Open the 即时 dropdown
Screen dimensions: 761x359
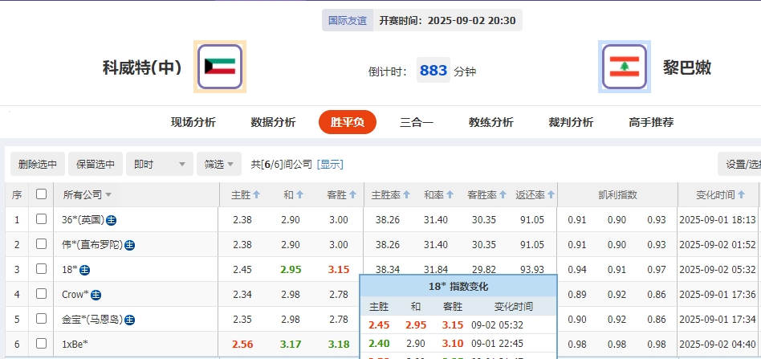tap(160, 164)
